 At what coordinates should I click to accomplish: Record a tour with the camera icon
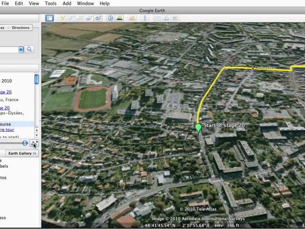pyautogui.click(x=98, y=18)
